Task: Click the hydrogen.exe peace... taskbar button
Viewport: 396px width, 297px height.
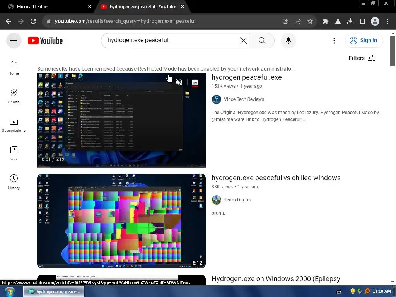Action: (54, 292)
